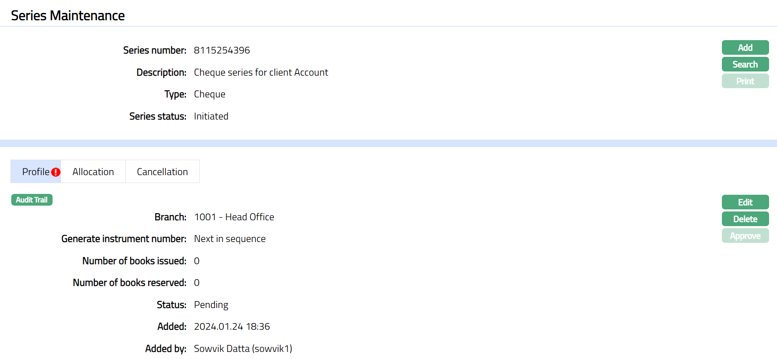Go to the Cancellation tab

[x=162, y=172]
